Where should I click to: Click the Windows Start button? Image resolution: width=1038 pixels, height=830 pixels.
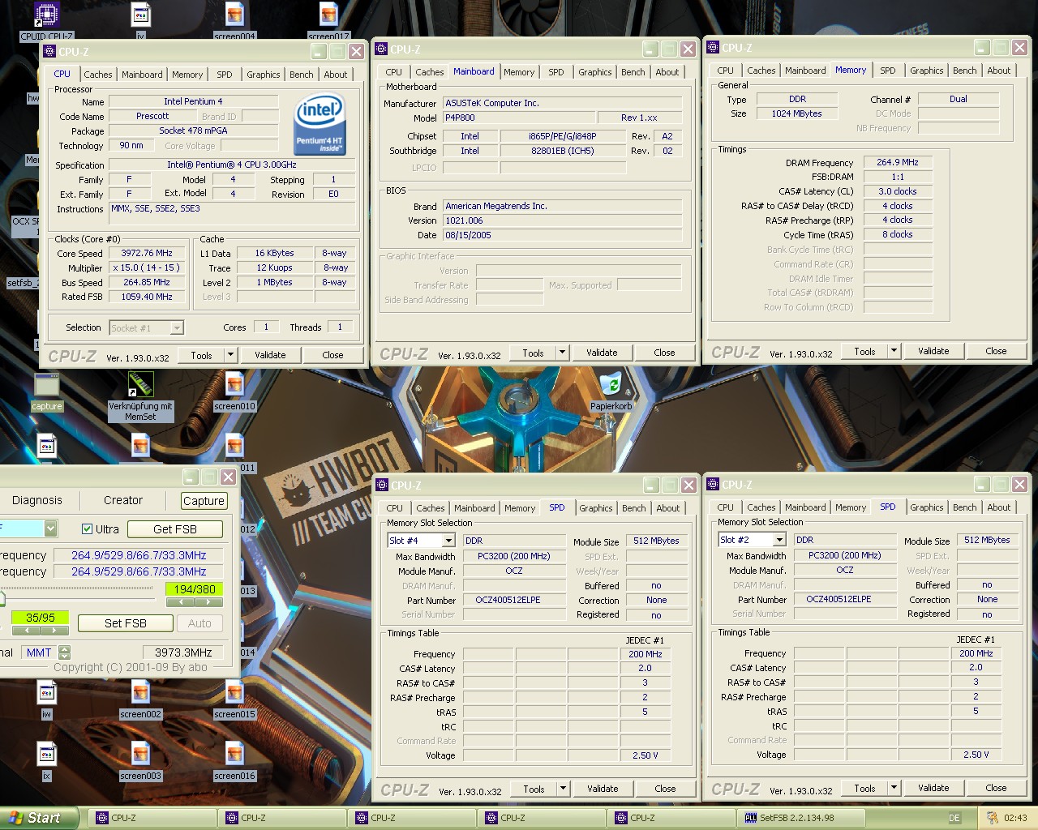click(x=39, y=818)
